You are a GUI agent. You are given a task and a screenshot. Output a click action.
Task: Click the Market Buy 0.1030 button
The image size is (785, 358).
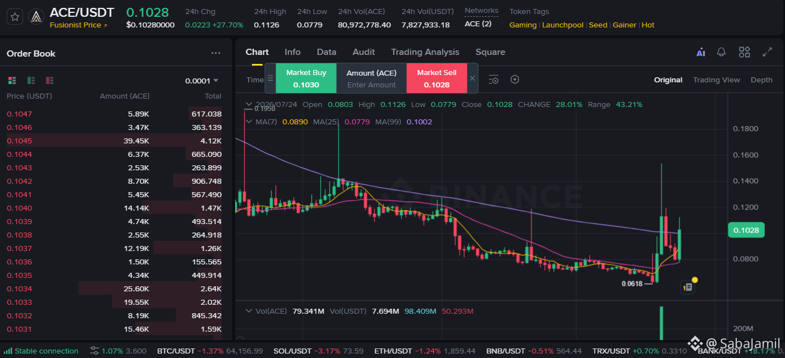coord(306,78)
